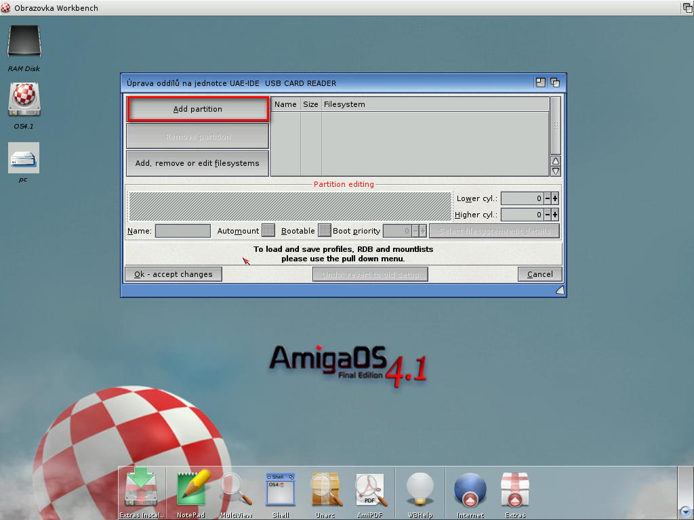Open Extras Installer in the dock
This screenshot has height=520, width=694.
142,489
